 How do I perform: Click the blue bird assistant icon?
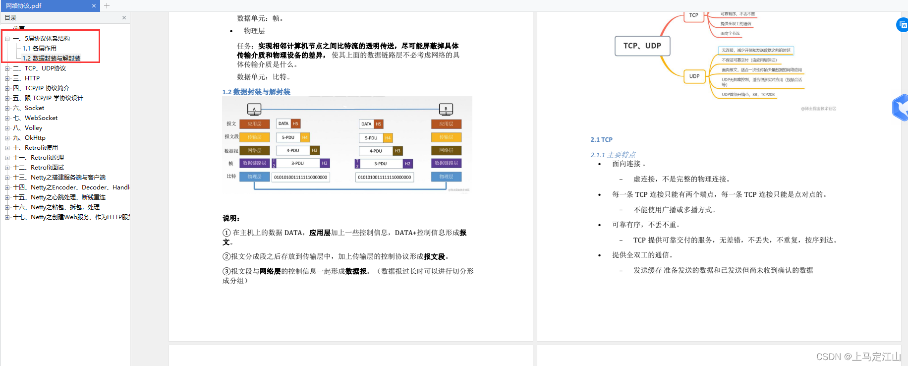point(900,108)
